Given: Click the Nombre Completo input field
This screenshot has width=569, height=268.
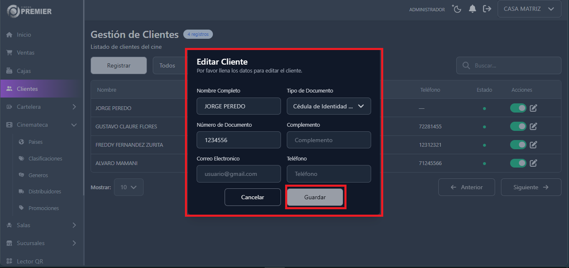Looking at the screenshot, I should click(x=238, y=106).
